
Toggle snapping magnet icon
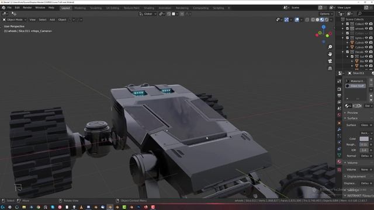pos(169,14)
